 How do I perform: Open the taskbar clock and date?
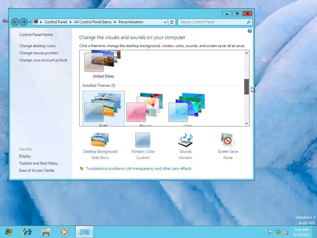[301, 232]
